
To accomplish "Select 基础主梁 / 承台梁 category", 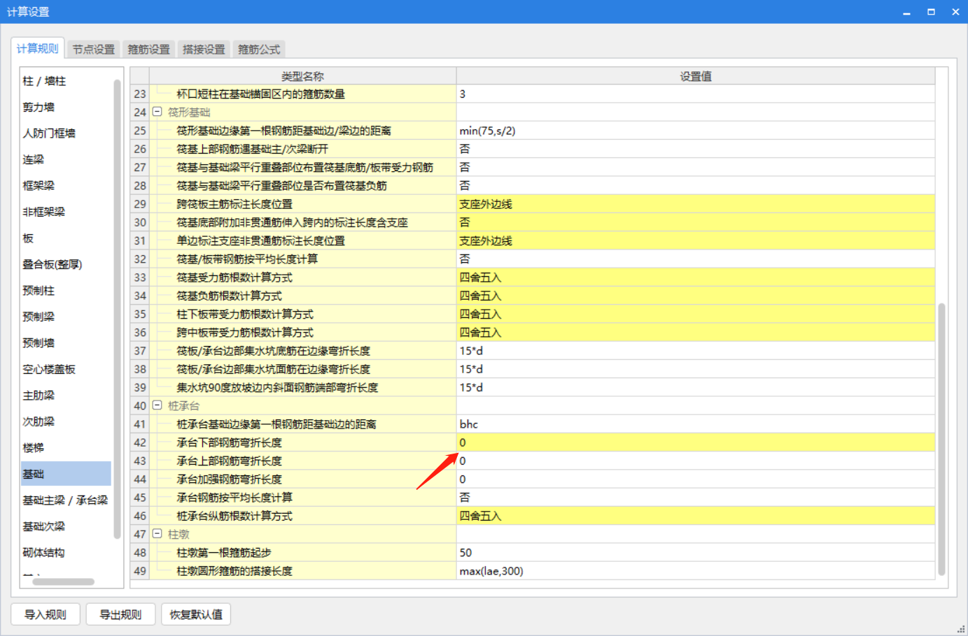I will coord(66,500).
